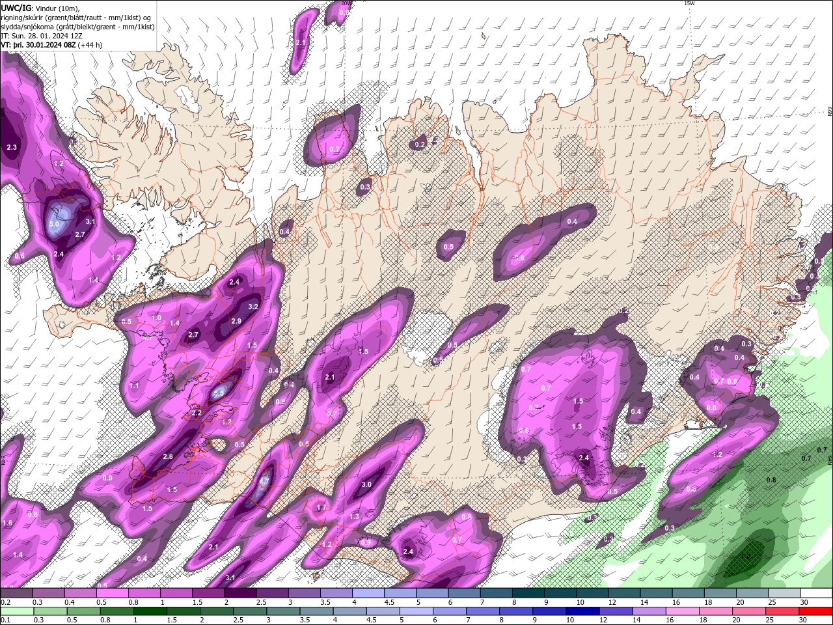Click the '1.3' precipitation value
The image size is (833, 625).
354,516
